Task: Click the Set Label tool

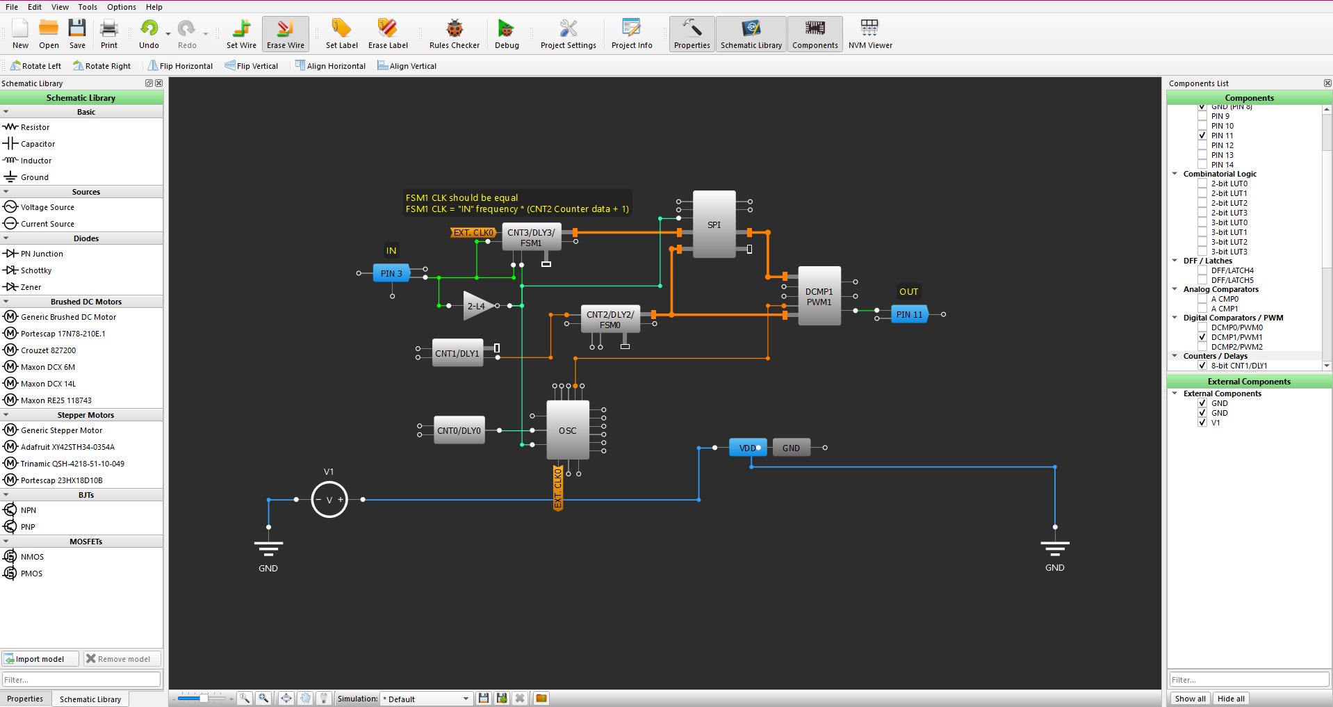Action: click(x=341, y=34)
